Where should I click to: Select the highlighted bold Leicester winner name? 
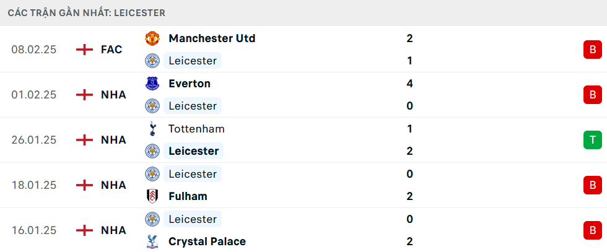(193, 151)
